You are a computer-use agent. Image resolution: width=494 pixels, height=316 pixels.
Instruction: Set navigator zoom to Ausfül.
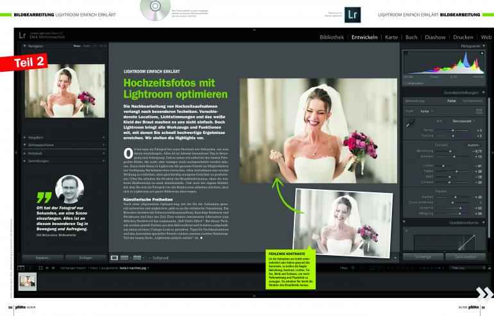click(87, 46)
